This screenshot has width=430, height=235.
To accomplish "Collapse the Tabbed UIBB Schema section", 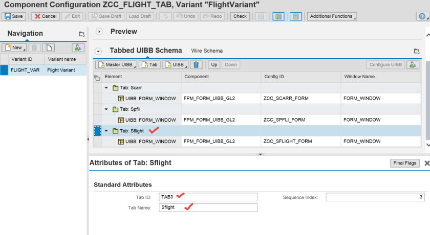I will pyautogui.click(x=99, y=51).
